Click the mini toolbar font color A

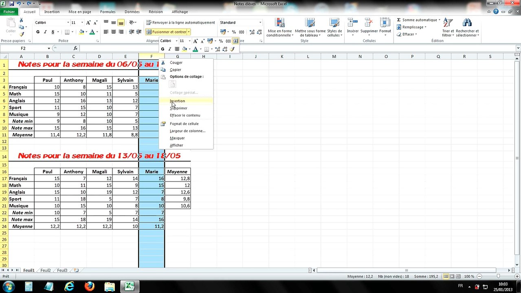coord(195,49)
